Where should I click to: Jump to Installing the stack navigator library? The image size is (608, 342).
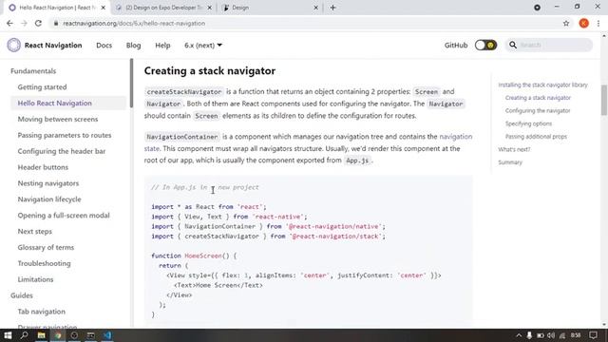point(542,85)
